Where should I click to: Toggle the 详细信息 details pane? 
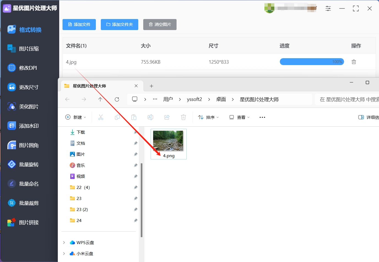tap(369, 117)
